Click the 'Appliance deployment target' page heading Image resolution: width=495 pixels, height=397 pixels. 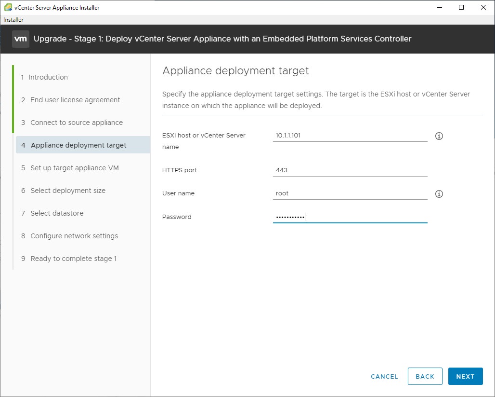[235, 70]
